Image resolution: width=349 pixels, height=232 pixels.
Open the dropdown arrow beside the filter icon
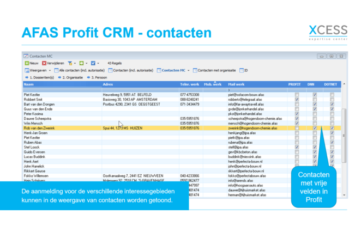coord(75,63)
